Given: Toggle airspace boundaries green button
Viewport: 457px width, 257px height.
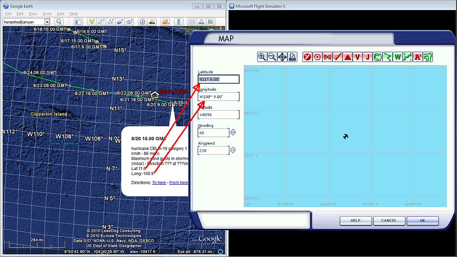Looking at the screenshot, I should coord(378,57).
